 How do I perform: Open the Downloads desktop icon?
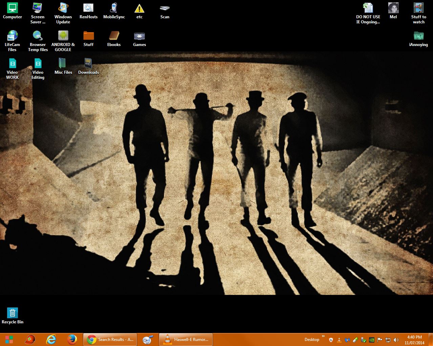pos(88,67)
